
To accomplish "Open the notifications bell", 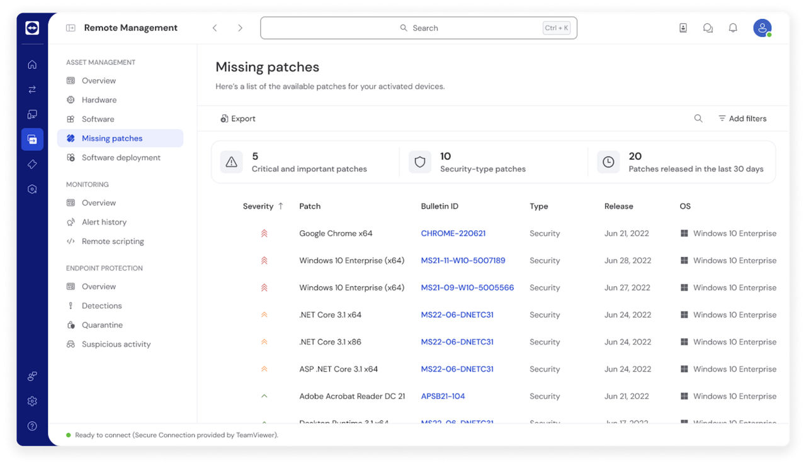I will pyautogui.click(x=733, y=28).
